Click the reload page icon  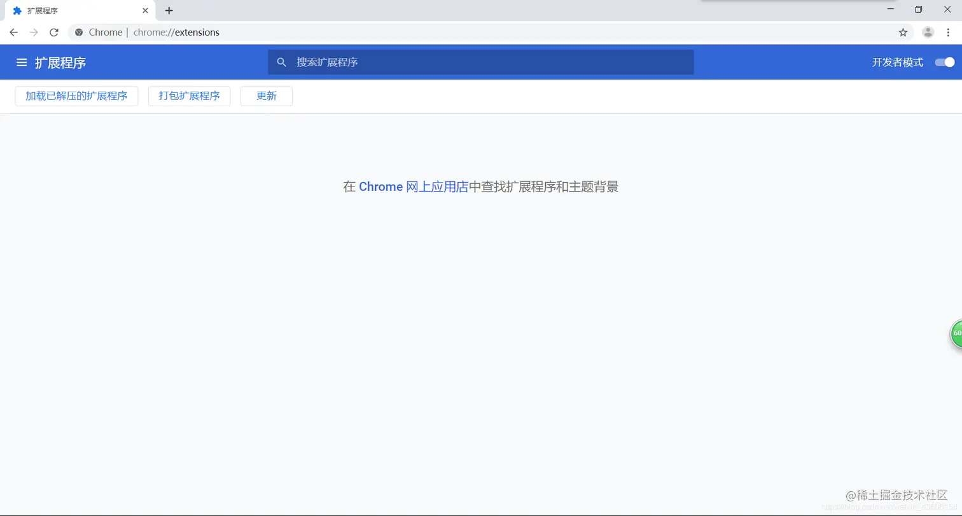[x=53, y=32]
